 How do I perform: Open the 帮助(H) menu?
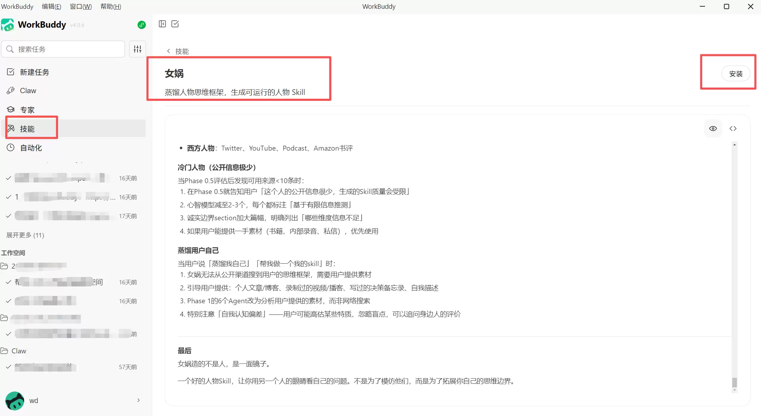(x=111, y=6)
